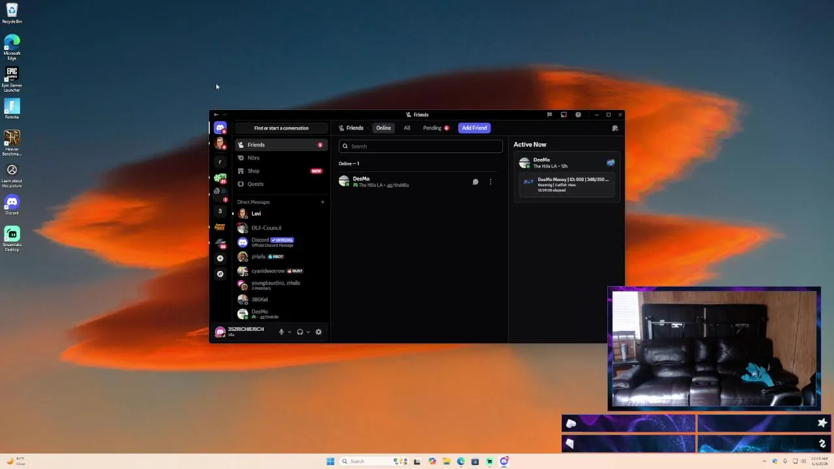Go back with Discord's back arrow
The width and height of the screenshot is (834, 469).
point(216,115)
